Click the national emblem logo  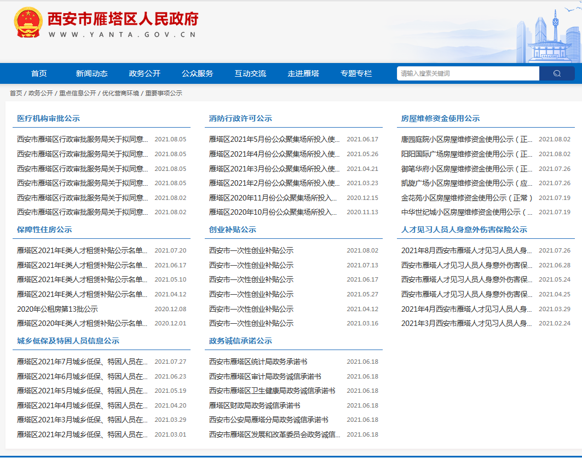coord(28,22)
